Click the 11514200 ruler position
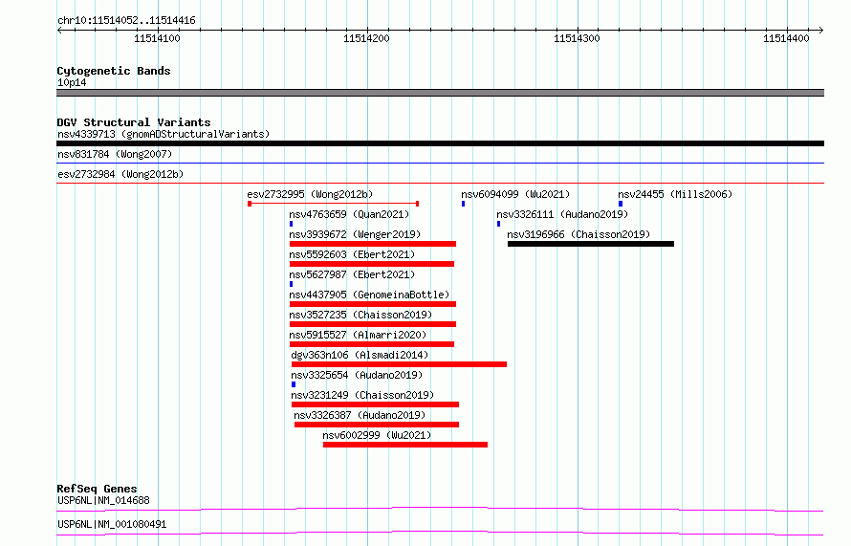This screenshot has width=851, height=546. click(366, 38)
